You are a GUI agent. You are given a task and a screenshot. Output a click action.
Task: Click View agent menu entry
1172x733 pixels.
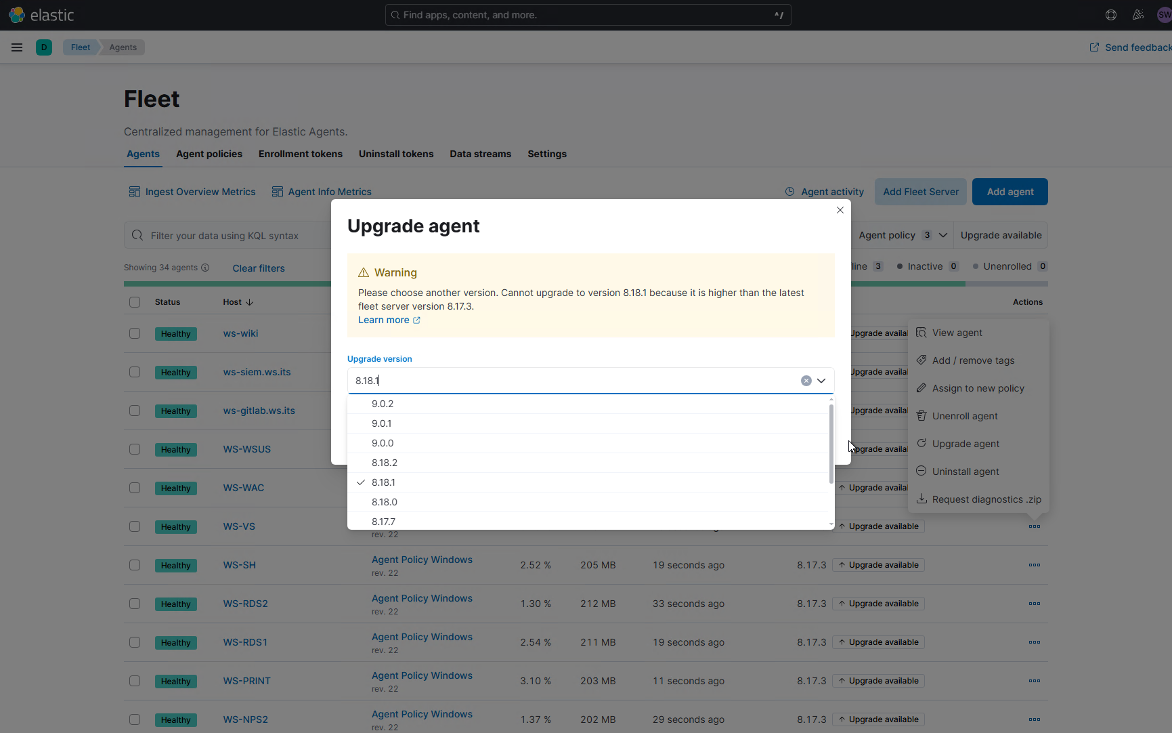pyautogui.click(x=978, y=333)
